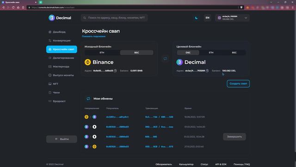The height and width of the screenshot is (167, 296).
Task: Toggle the dark mode moon icon
Action: (x=196, y=18)
